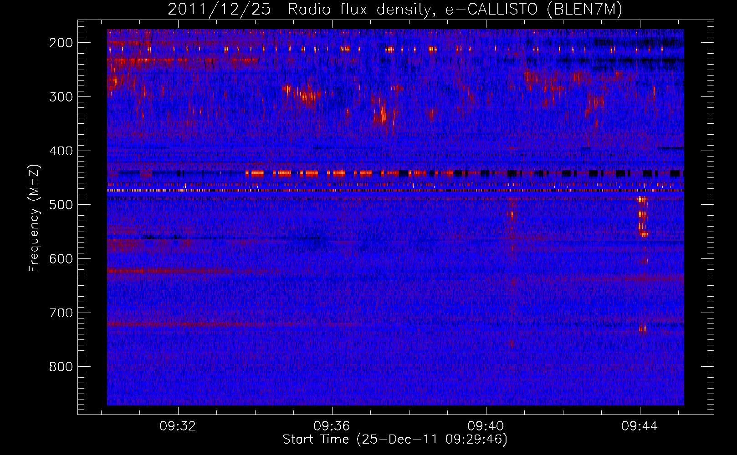Click the 600 frequency axis label
This screenshot has height=455, width=737.
pos(61,259)
